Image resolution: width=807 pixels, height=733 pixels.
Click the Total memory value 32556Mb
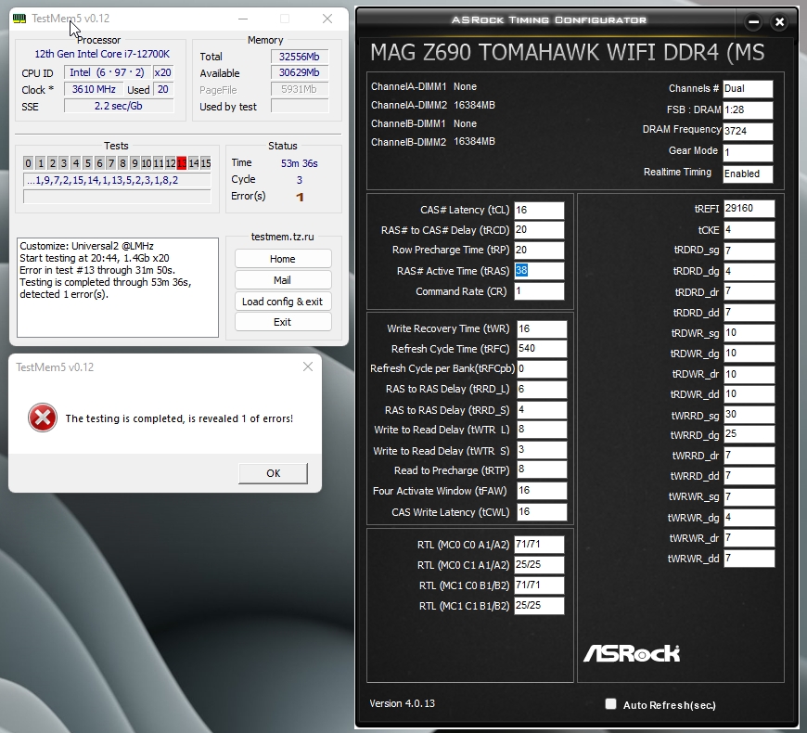tap(300, 57)
